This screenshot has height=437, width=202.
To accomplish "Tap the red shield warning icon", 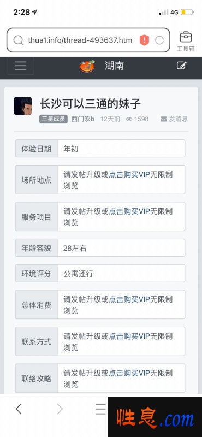I will tap(144, 40).
